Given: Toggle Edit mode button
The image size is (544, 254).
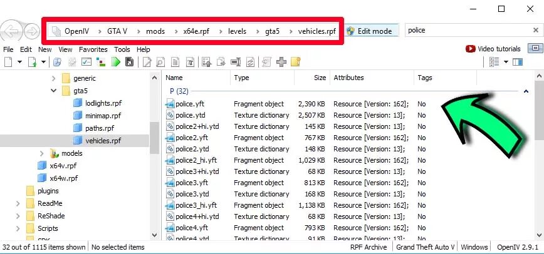Looking at the screenshot, I should point(372,31).
